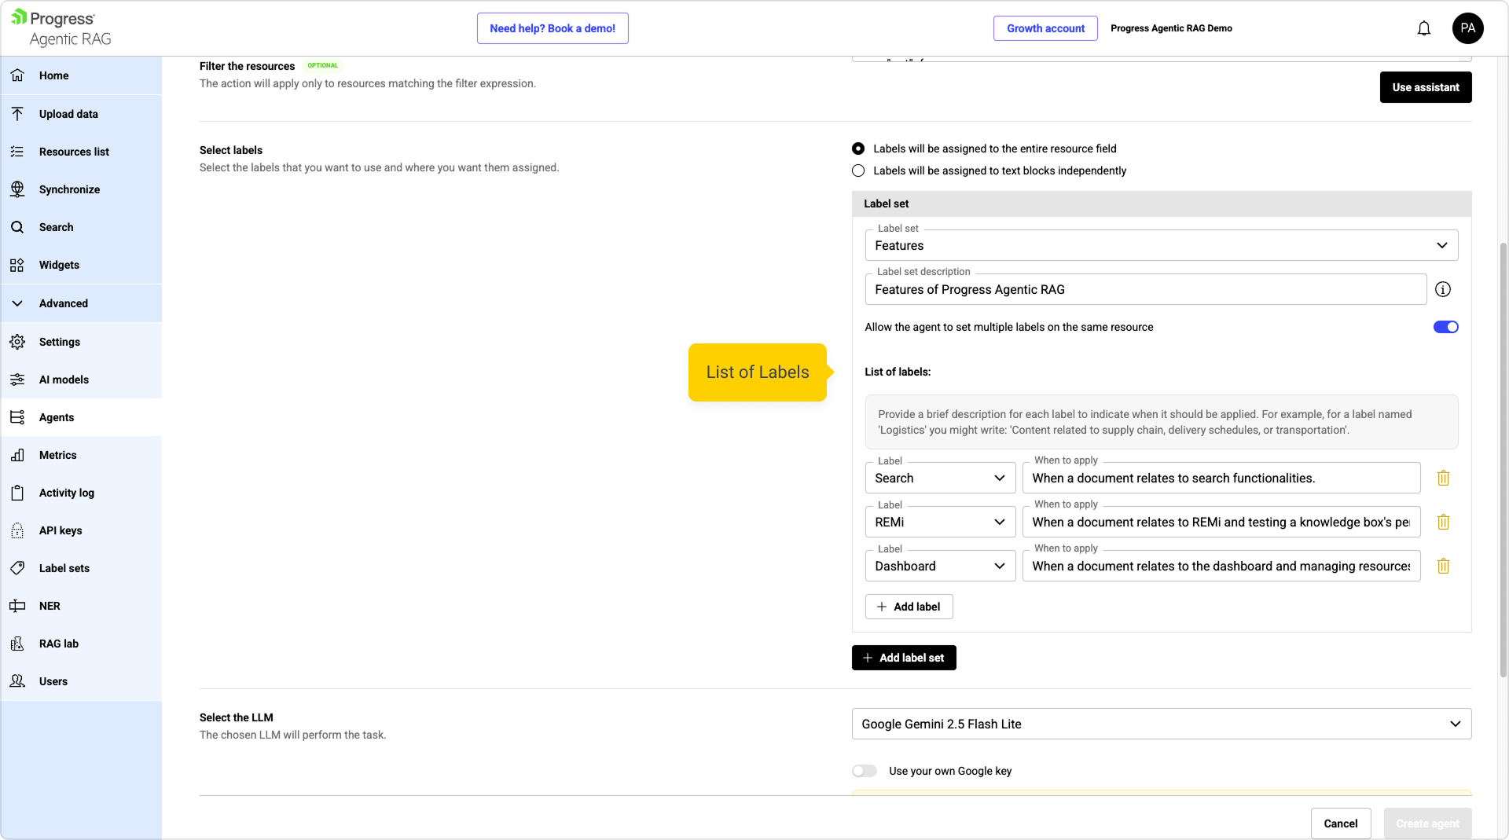Disable multiple labels on same resource toggle
The height and width of the screenshot is (840, 1509).
pyautogui.click(x=1445, y=327)
